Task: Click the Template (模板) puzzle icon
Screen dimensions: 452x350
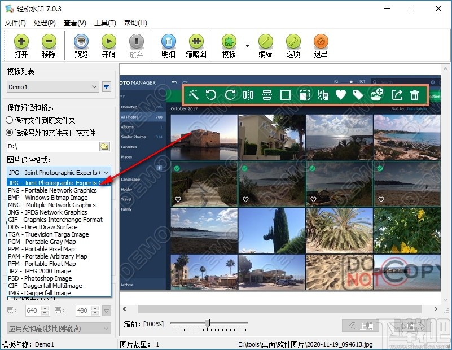Action: [229, 41]
